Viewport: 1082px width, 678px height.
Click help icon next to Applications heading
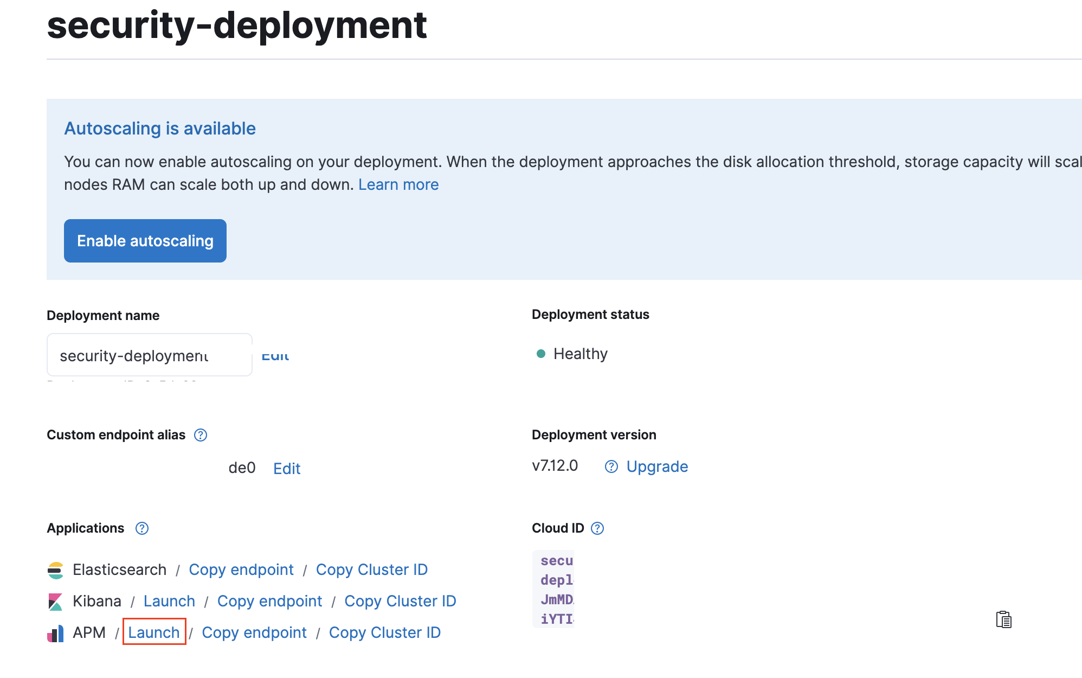pyautogui.click(x=142, y=528)
